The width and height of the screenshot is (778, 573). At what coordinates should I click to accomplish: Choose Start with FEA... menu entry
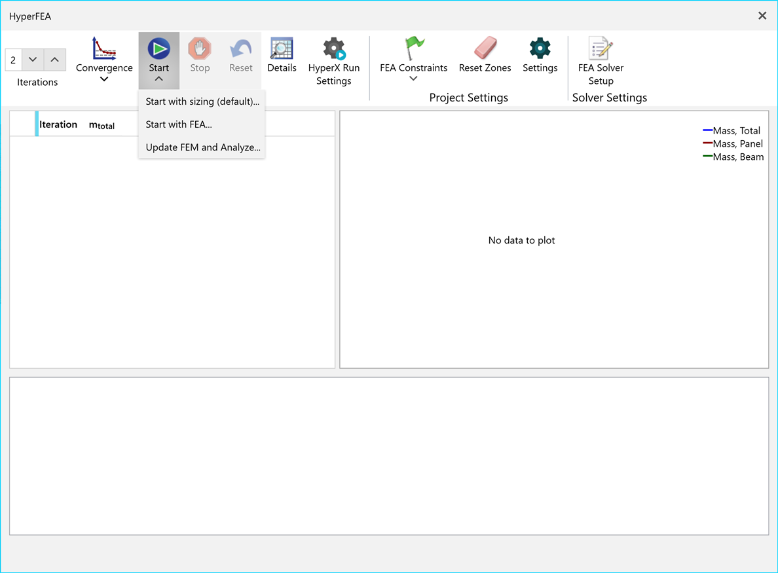[202, 124]
